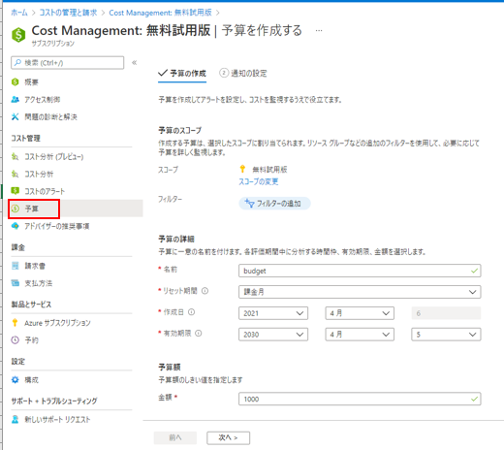This screenshot has width=504, height=450.
Task: Open the 支払方法 menu item text
Action: tap(39, 283)
